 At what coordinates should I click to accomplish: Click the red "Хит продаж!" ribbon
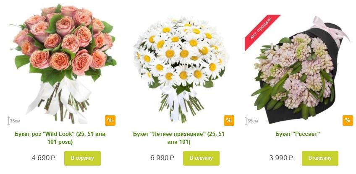tap(262, 32)
